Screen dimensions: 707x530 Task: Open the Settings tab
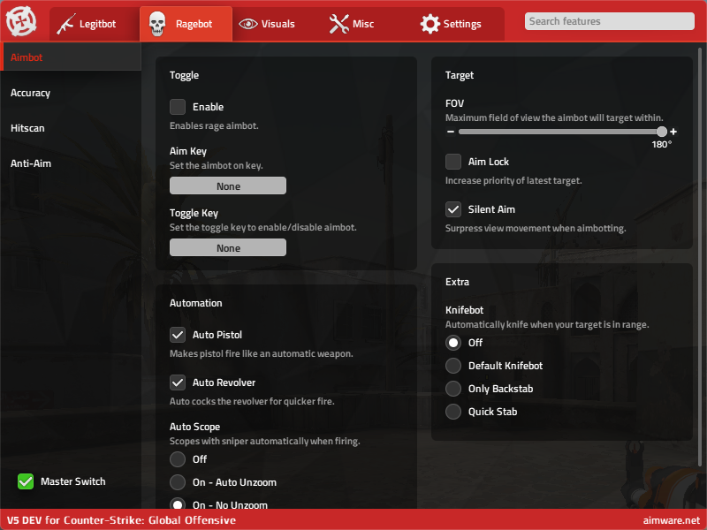tap(459, 24)
